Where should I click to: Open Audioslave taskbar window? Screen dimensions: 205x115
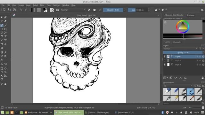39,112
